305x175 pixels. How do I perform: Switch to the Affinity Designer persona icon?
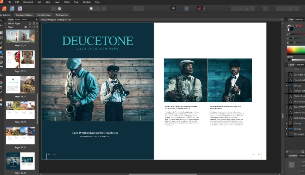12,8
